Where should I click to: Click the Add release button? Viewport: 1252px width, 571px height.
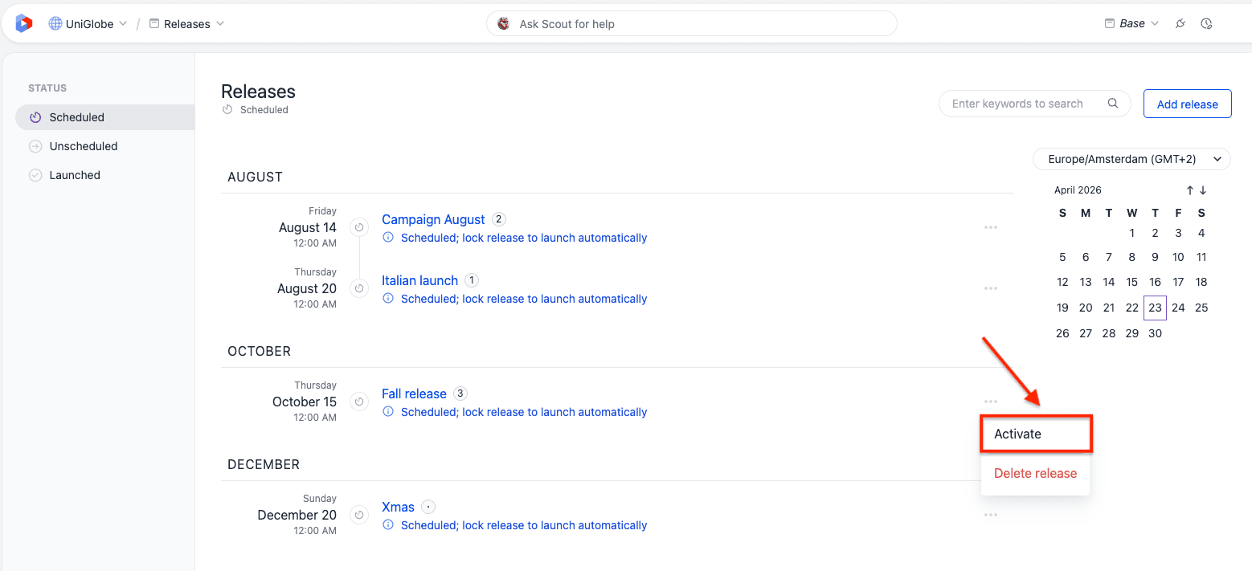(x=1187, y=104)
